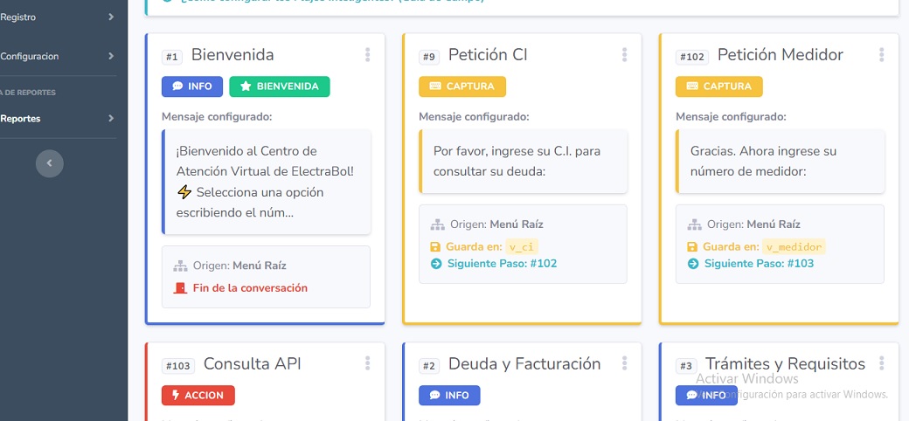This screenshot has width=909, height=421.
Task: Click the Por favor, ingrese su C.I. message
Action: (x=523, y=162)
